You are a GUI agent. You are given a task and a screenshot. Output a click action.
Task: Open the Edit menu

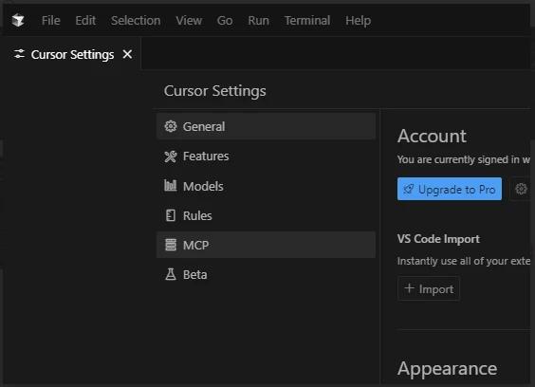(85, 21)
